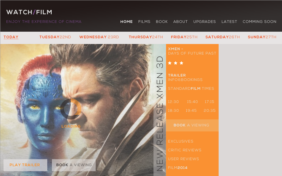Click the third rating star
The height and width of the screenshot is (176, 282).
coord(181,63)
